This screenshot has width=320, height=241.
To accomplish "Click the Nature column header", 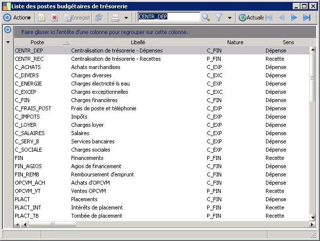I will coord(235,42).
